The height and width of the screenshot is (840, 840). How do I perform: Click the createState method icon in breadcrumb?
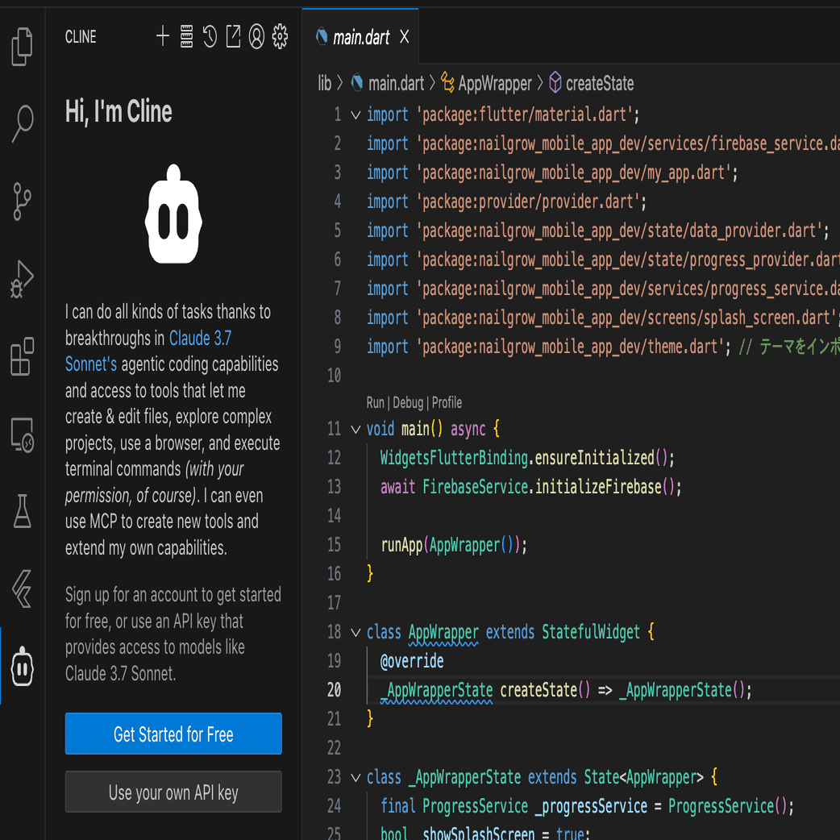tap(555, 83)
